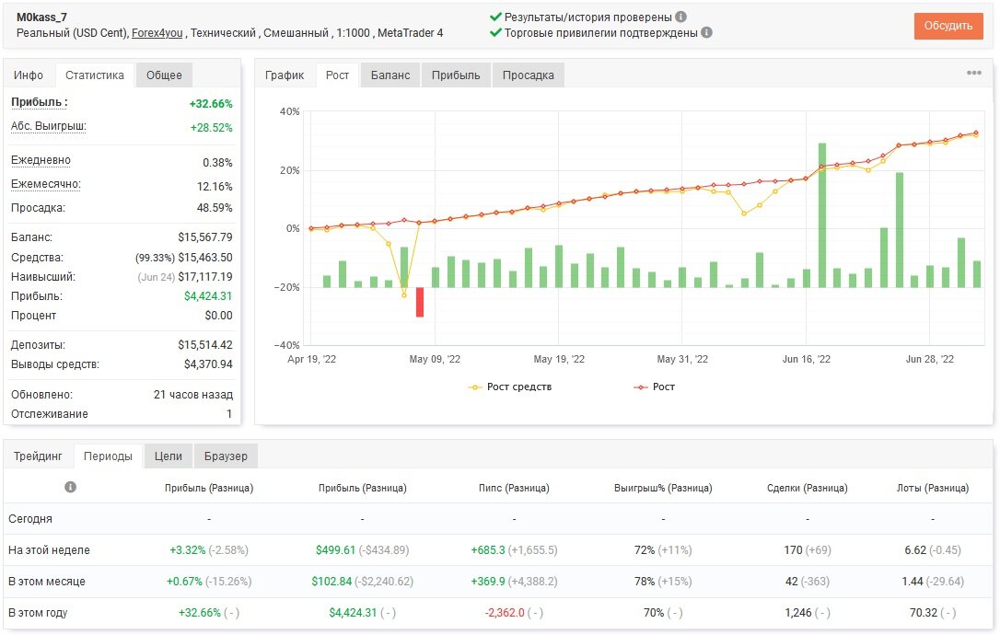The width and height of the screenshot is (1000, 635).
Task: Click the tallest green bar near Jun 16
Action: (x=822, y=215)
